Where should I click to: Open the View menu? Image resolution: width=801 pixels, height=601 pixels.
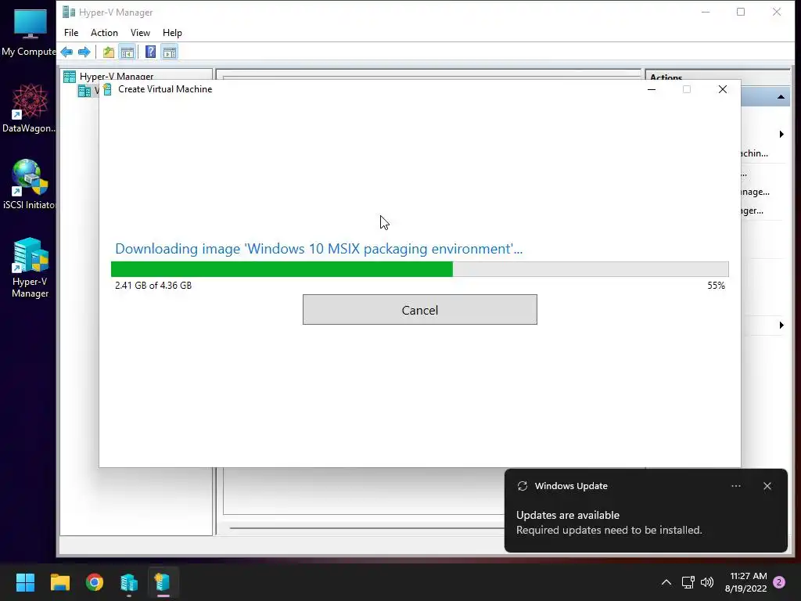pos(140,33)
